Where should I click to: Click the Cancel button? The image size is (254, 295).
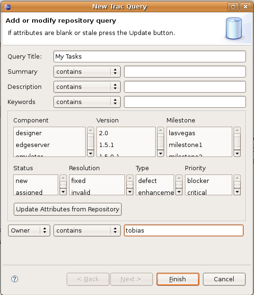pos(224,279)
